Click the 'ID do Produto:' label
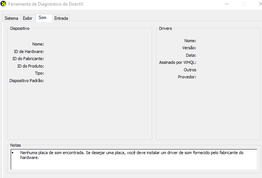The image size is (262, 178). [x=31, y=66]
